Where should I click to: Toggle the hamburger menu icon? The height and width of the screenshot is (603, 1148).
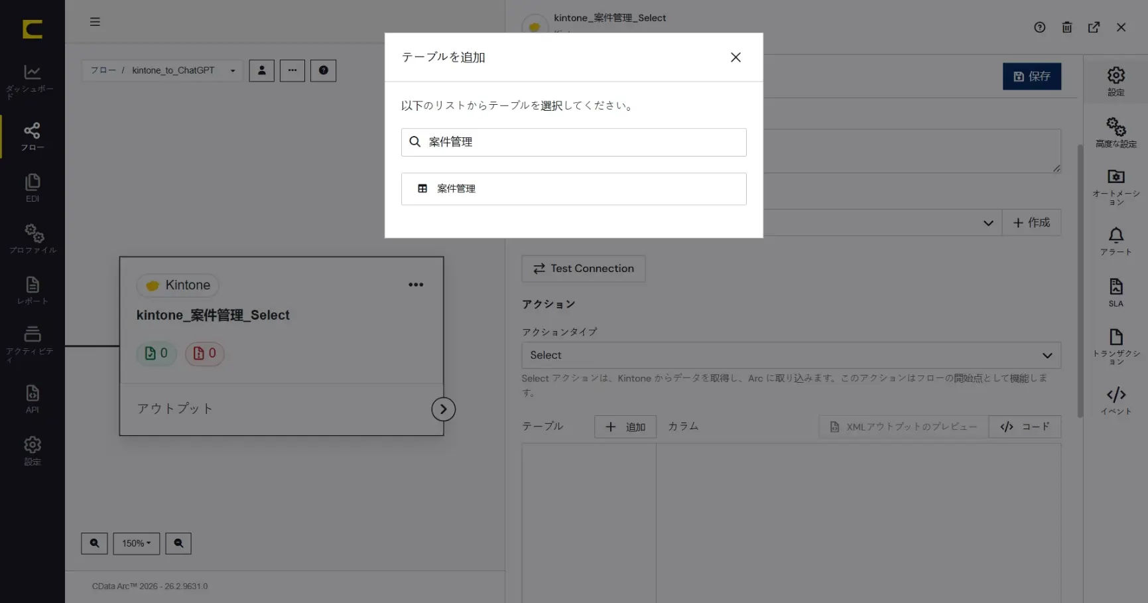(x=95, y=22)
